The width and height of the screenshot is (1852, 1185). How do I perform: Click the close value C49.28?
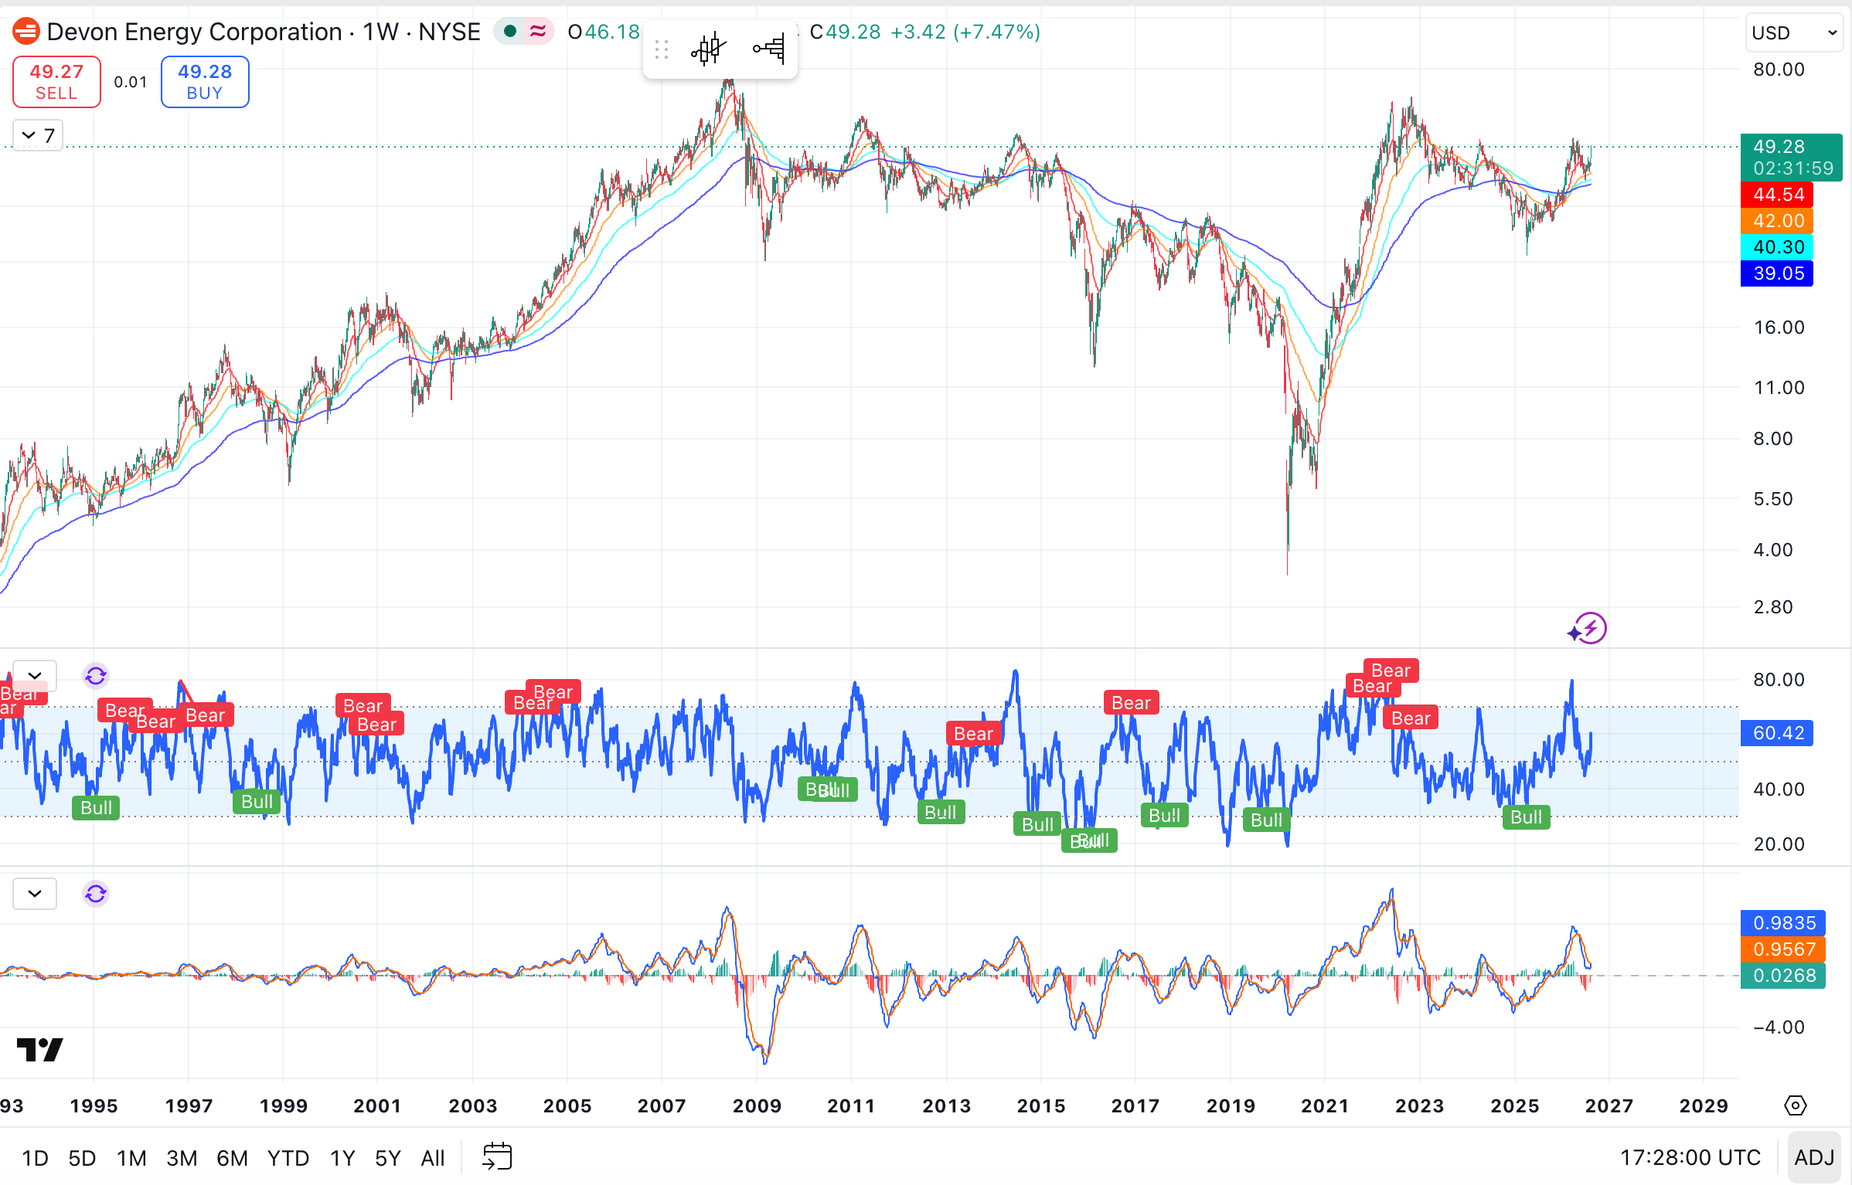[x=845, y=32]
